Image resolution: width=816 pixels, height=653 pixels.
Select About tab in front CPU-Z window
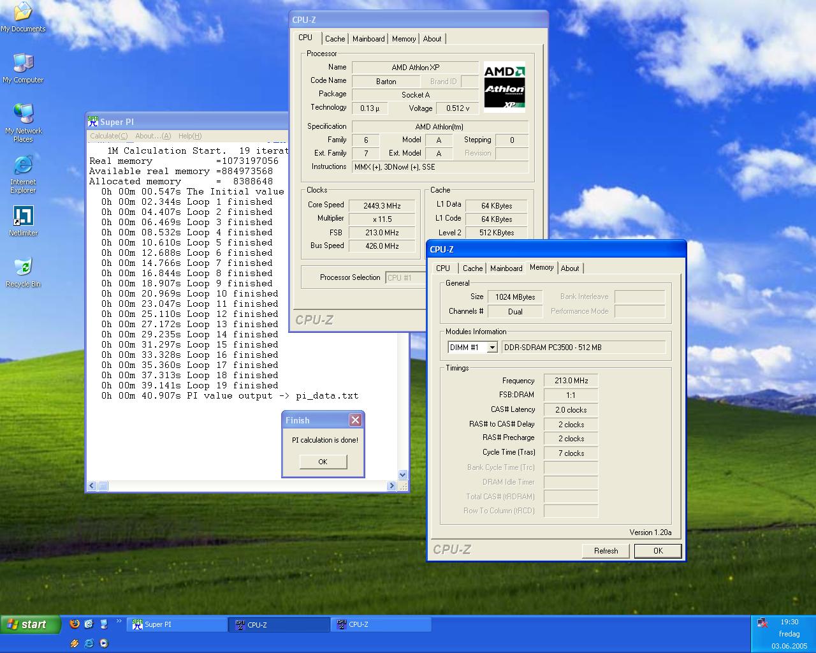(x=570, y=268)
